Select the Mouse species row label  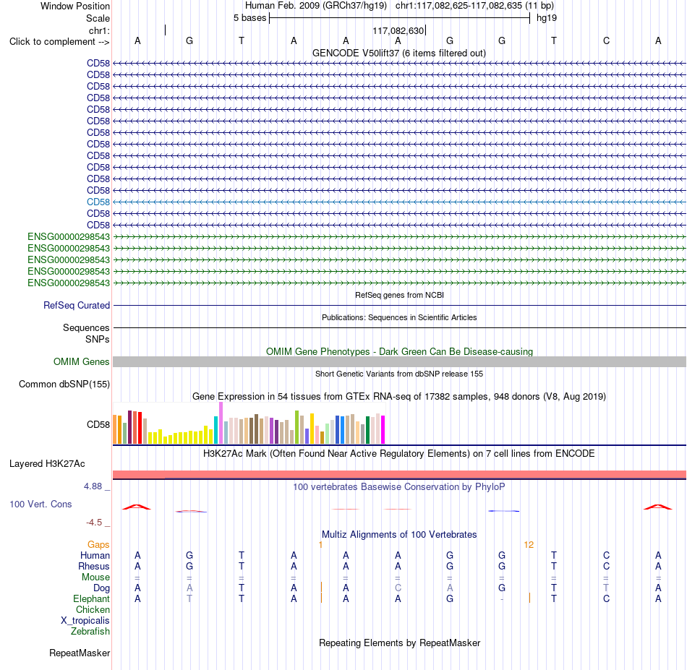pos(95,577)
